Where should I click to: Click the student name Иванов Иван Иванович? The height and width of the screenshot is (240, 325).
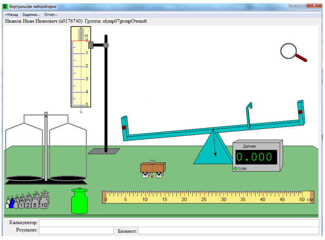click(x=31, y=21)
